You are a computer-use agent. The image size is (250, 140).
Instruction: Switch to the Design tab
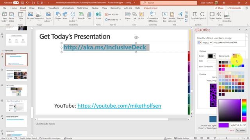[x=41, y=8]
